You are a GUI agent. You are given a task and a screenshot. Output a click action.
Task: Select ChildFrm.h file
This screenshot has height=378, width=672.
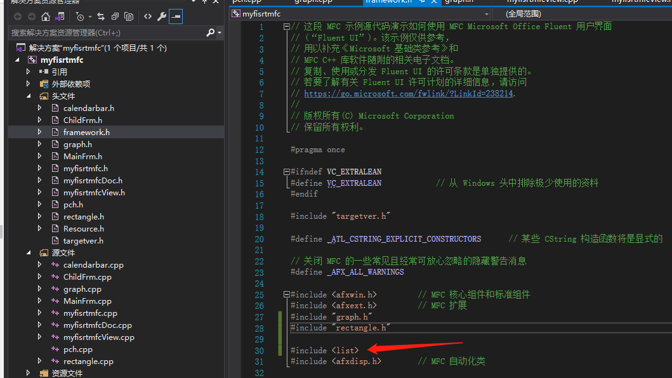(x=82, y=120)
